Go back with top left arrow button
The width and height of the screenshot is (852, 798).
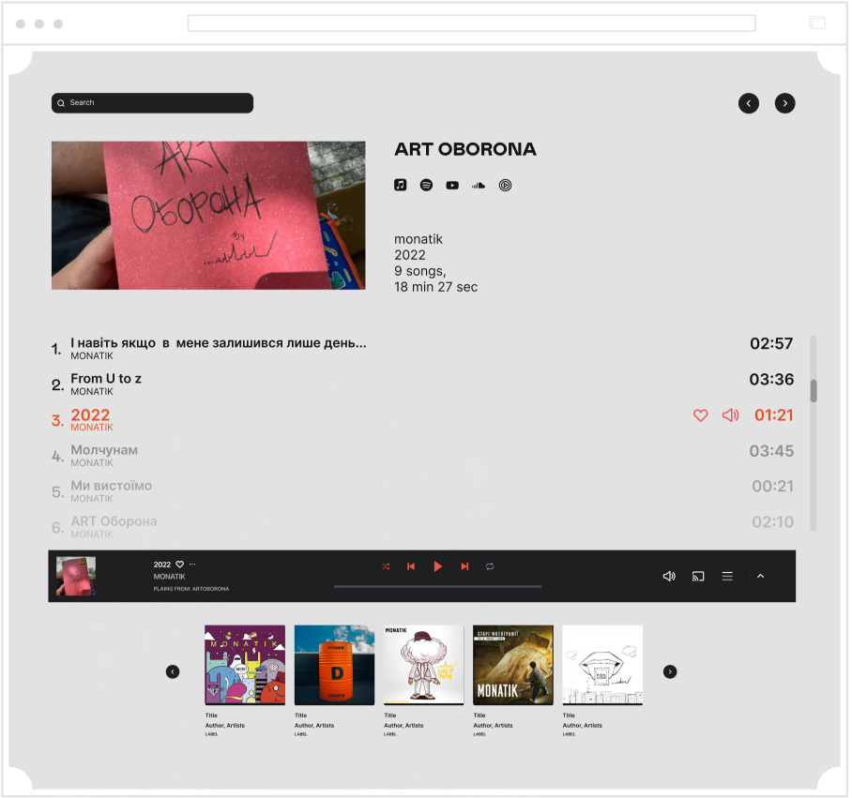(751, 104)
